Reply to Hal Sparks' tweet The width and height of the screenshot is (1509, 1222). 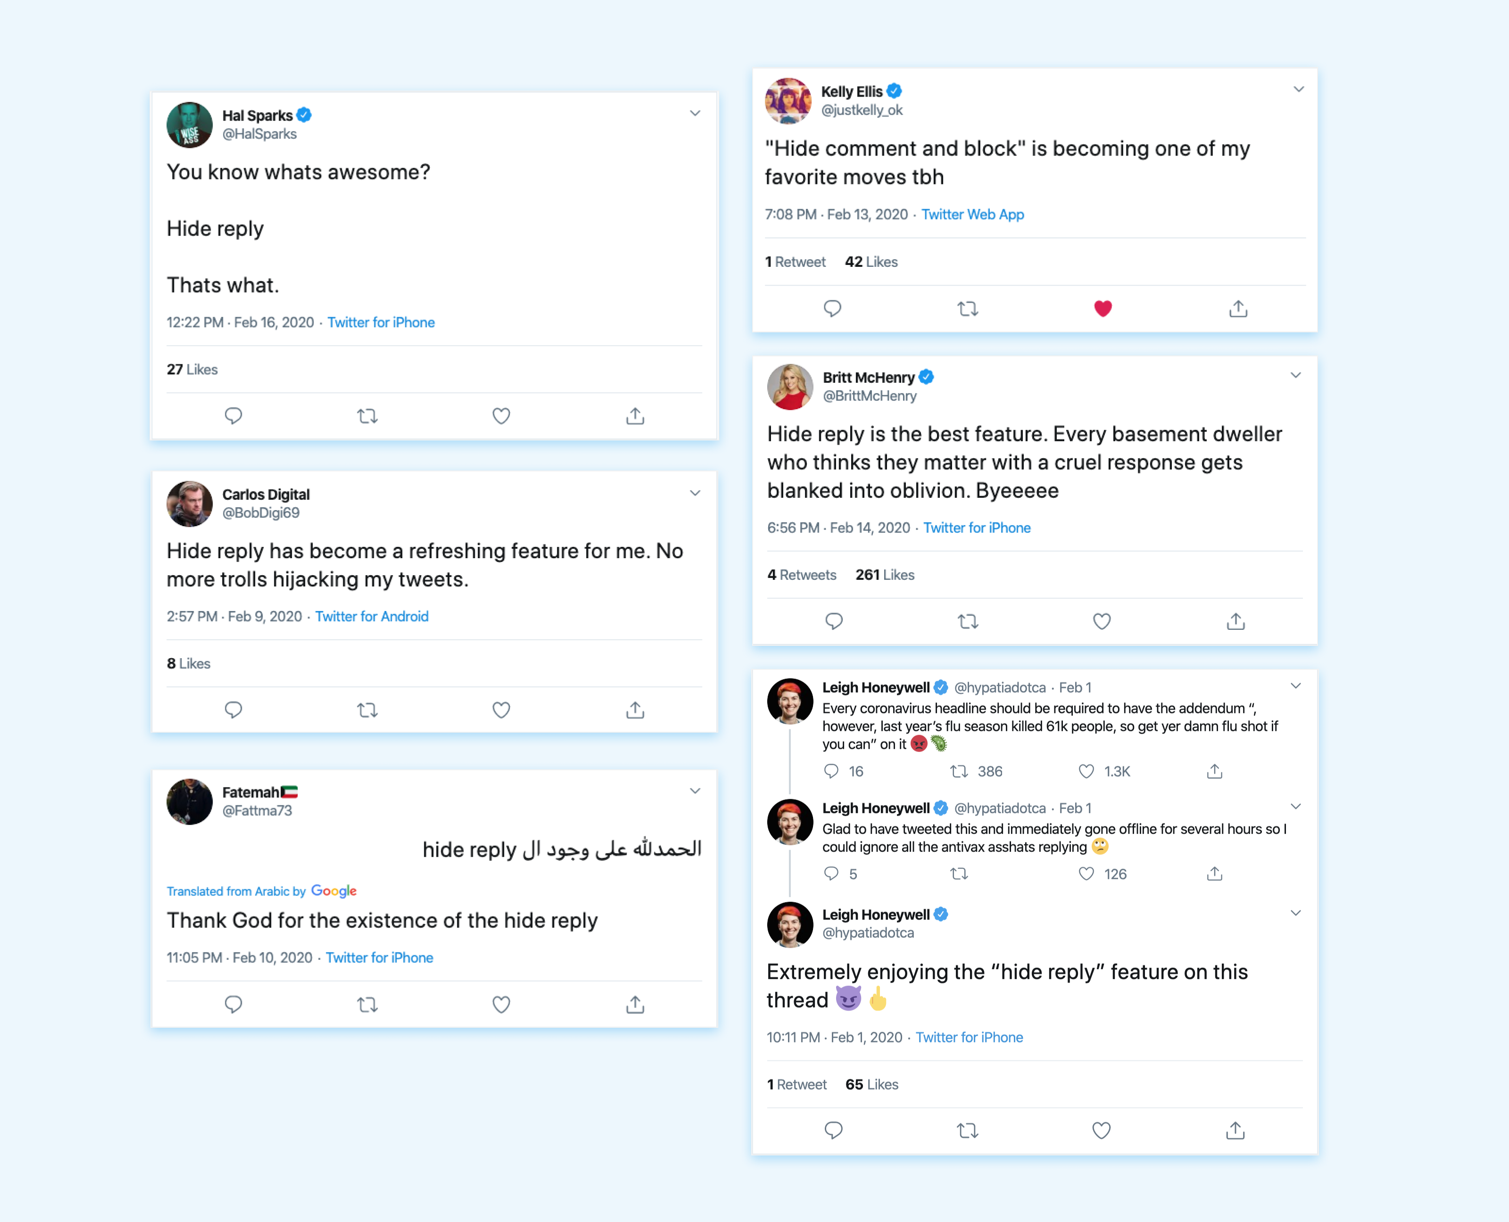233,416
